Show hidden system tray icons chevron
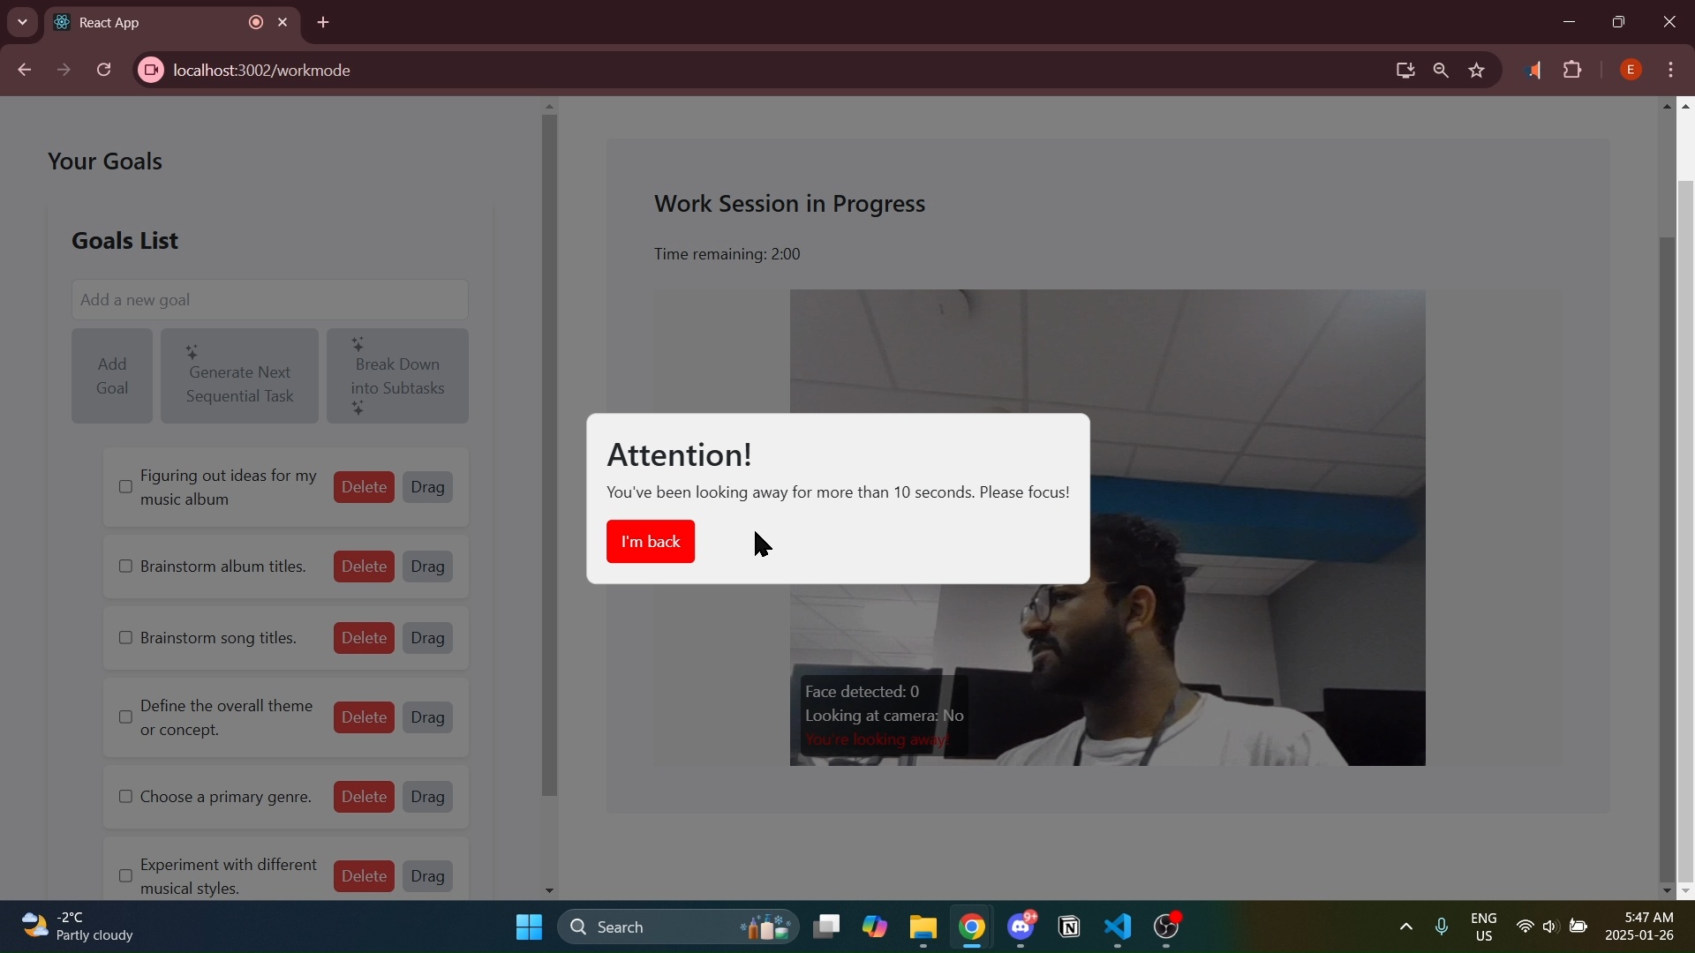Viewport: 1695px width, 953px height. (x=1406, y=927)
